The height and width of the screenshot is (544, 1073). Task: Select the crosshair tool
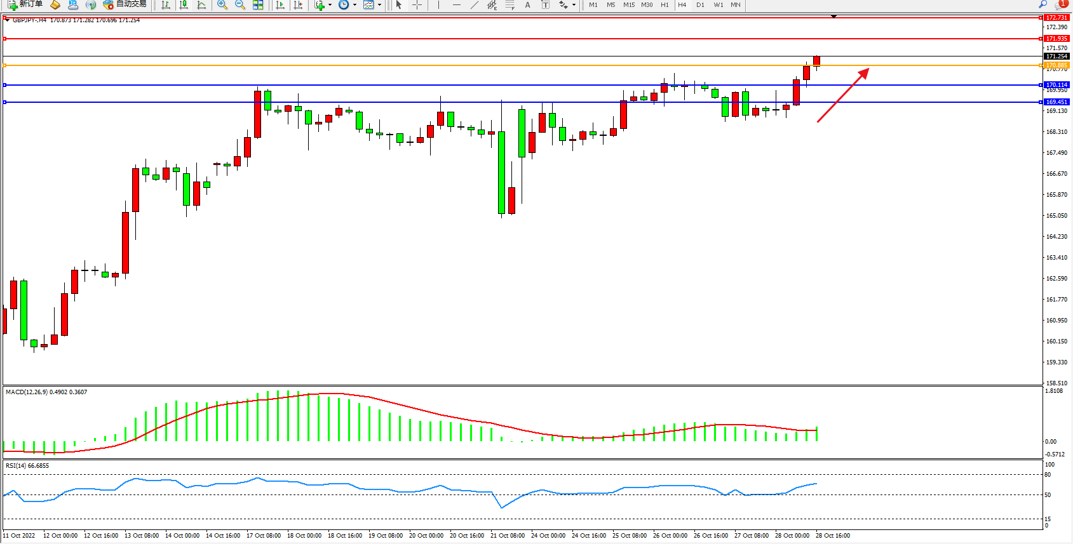tap(417, 5)
